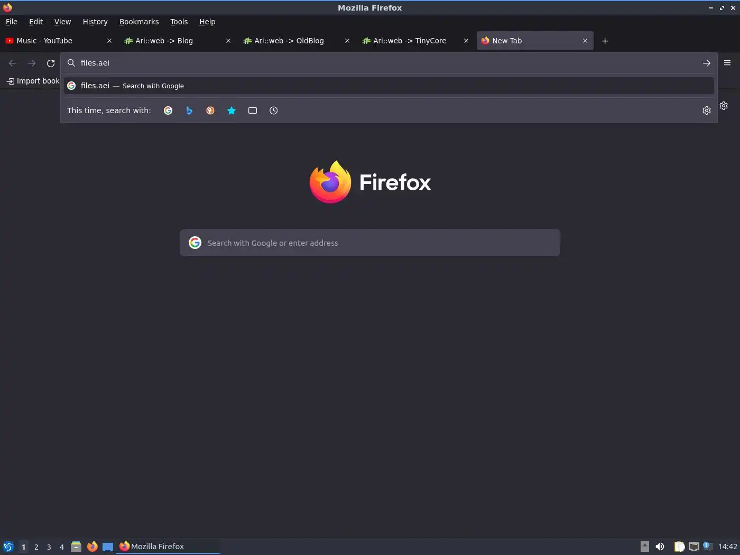Open the Bookmarks menu
This screenshot has width=740, height=555.
tap(139, 22)
